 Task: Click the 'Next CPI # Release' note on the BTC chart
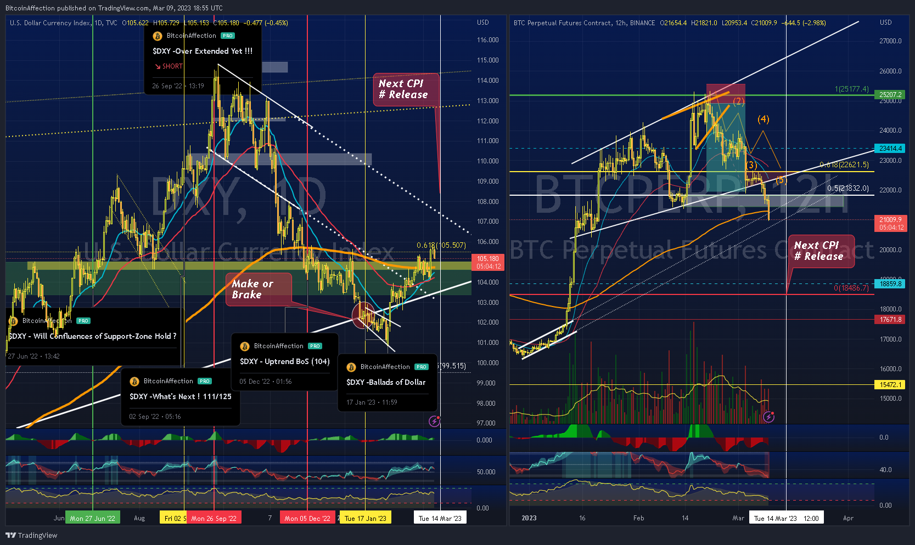point(821,251)
